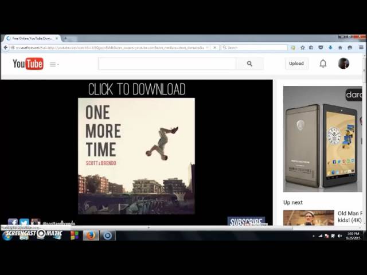The width and height of the screenshot is (367, 275).
Task: Close the Free Online YouTube Downloader tab
Action: 57,38
